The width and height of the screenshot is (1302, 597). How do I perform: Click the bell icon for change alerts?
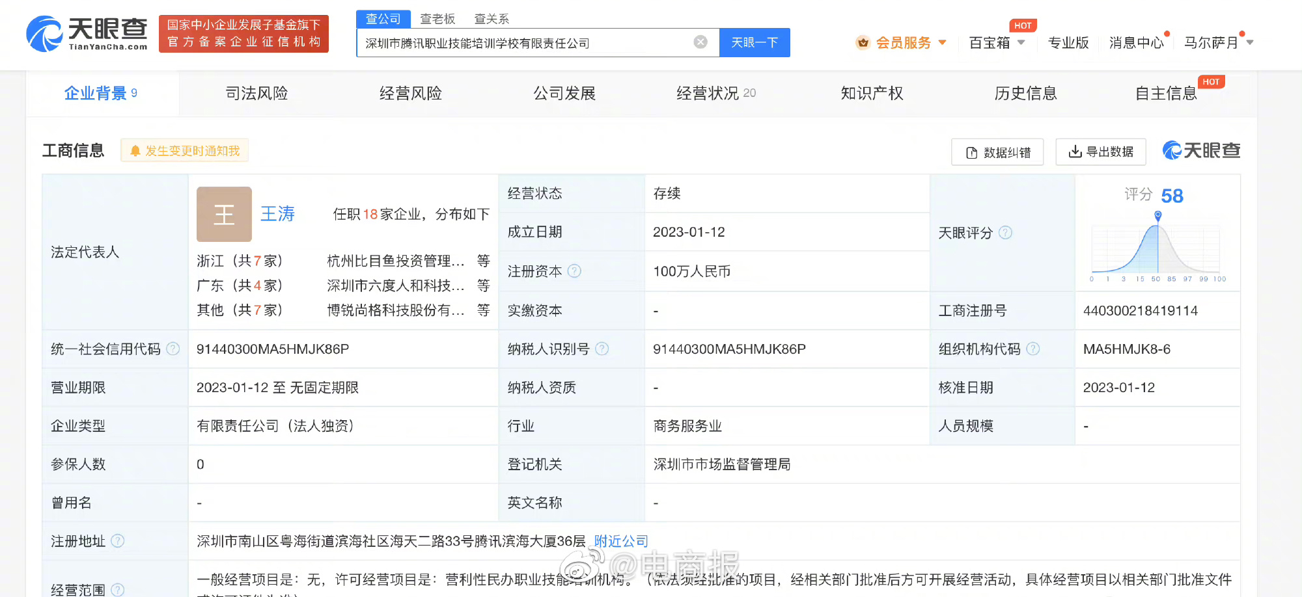click(x=135, y=151)
